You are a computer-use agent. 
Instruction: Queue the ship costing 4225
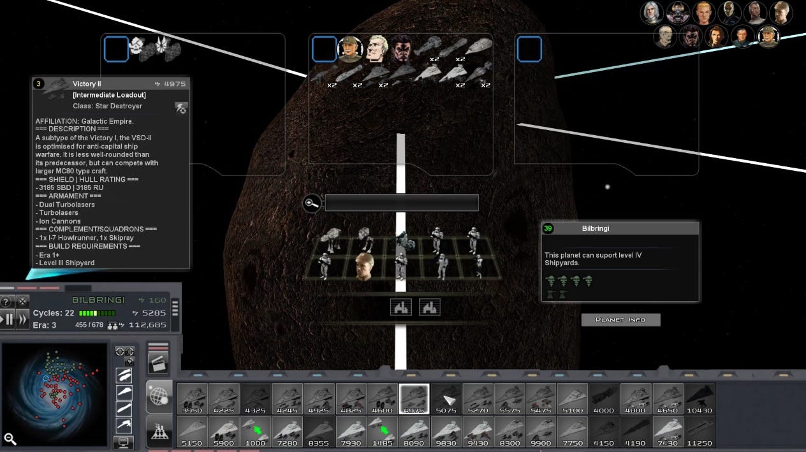tap(224, 399)
